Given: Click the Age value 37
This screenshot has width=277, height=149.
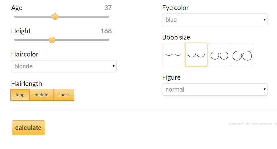Looking at the screenshot, I should [108, 8].
